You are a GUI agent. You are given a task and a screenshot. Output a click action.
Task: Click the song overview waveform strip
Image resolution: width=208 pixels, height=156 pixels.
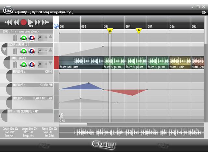coord(132,133)
